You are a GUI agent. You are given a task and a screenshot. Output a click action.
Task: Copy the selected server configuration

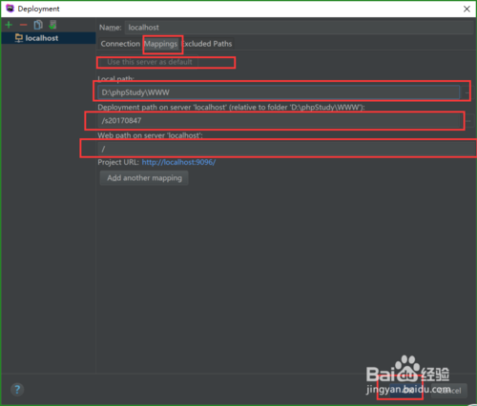pos(38,25)
